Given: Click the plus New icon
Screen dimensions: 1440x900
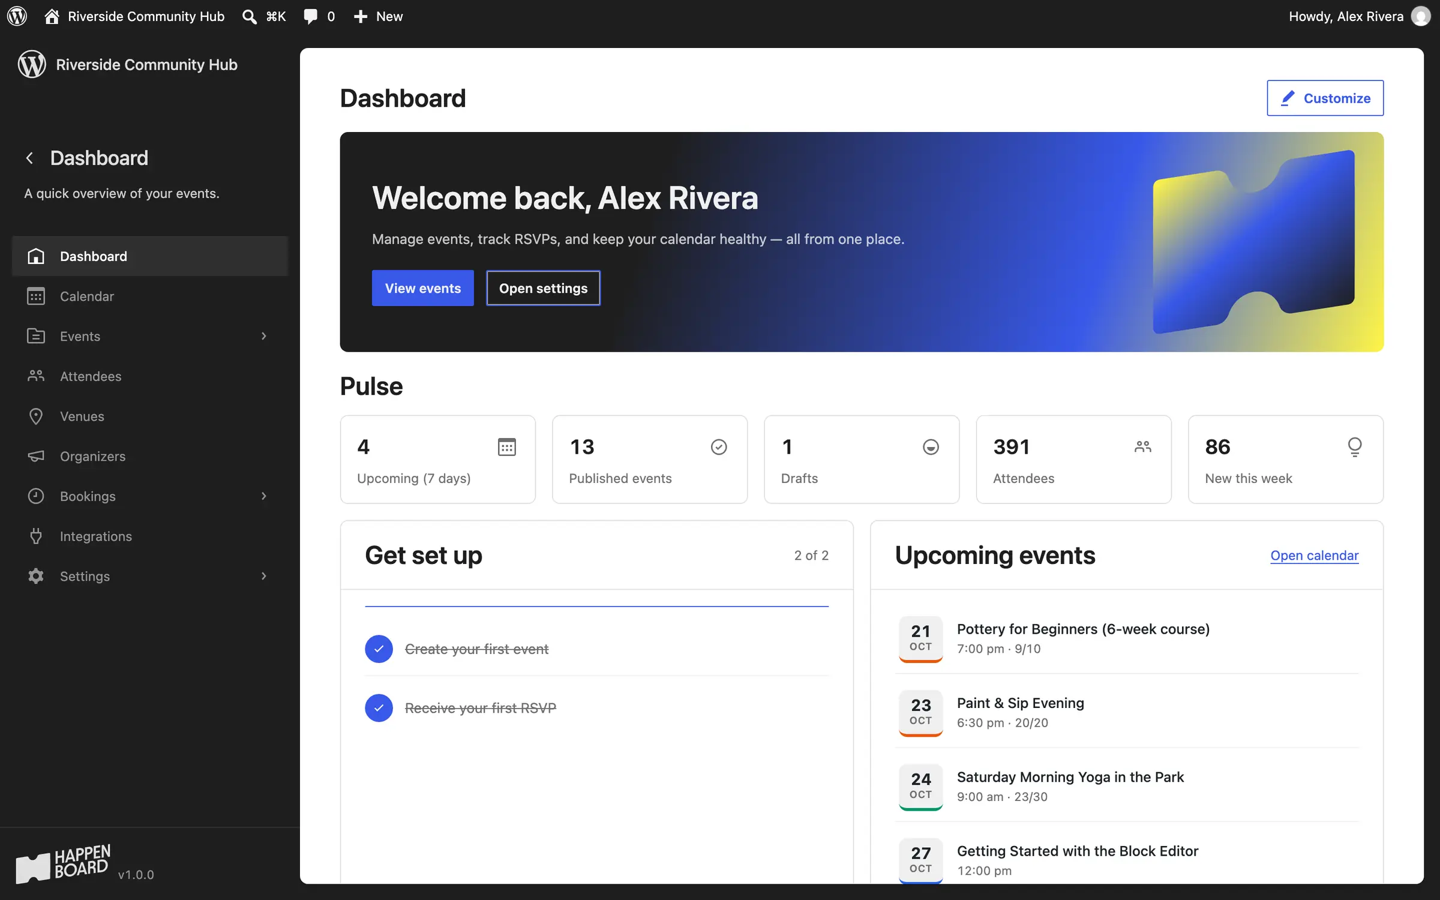Looking at the screenshot, I should click(360, 16).
